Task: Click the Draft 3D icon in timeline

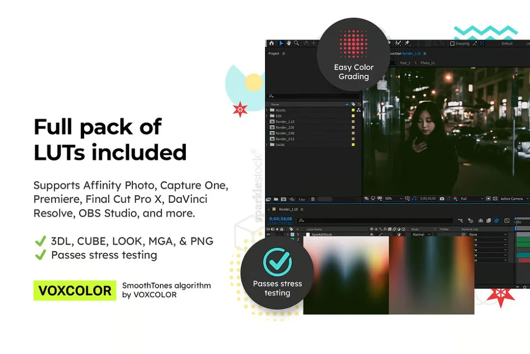Action: pyautogui.click(x=471, y=220)
